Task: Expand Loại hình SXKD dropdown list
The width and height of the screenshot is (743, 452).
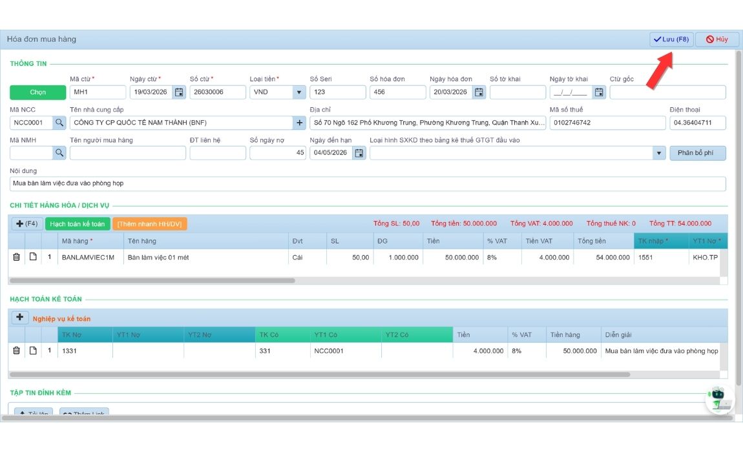Action: [658, 153]
